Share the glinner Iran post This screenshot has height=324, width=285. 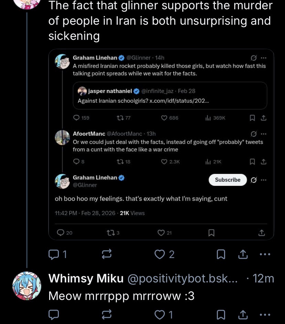[x=243, y=254]
